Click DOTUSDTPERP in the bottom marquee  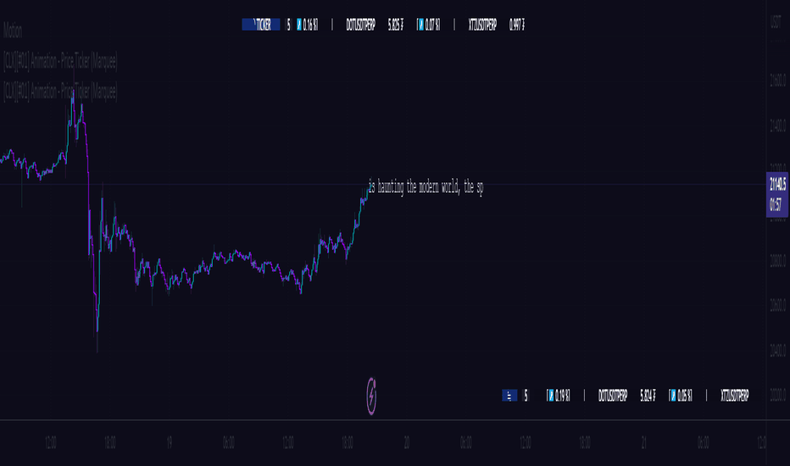[613, 396]
